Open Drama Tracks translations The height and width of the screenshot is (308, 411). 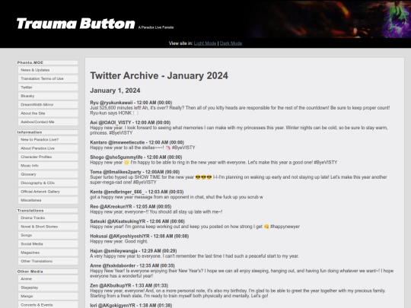pyautogui.click(x=48, y=218)
